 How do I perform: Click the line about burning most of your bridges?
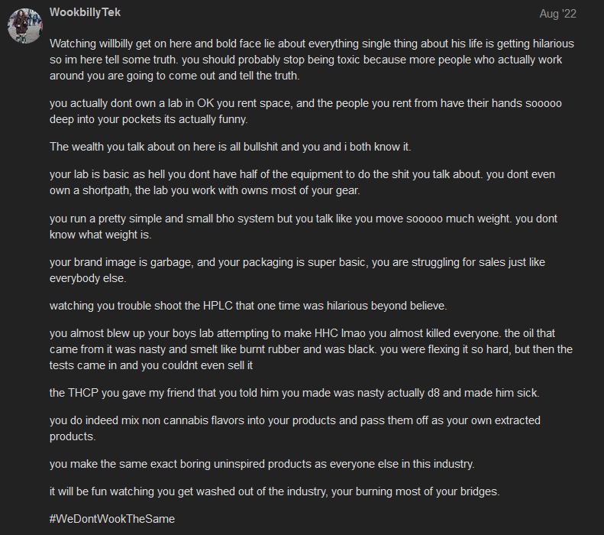coord(275,491)
